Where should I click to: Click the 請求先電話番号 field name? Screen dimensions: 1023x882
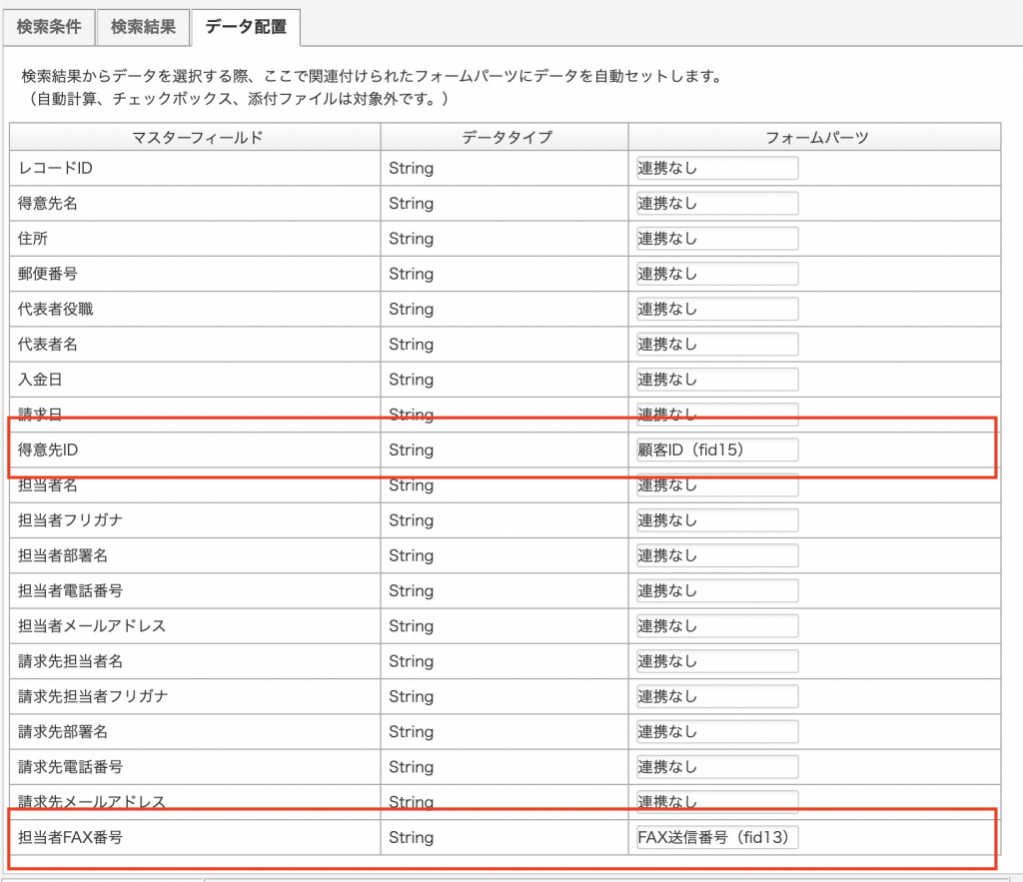(x=71, y=767)
